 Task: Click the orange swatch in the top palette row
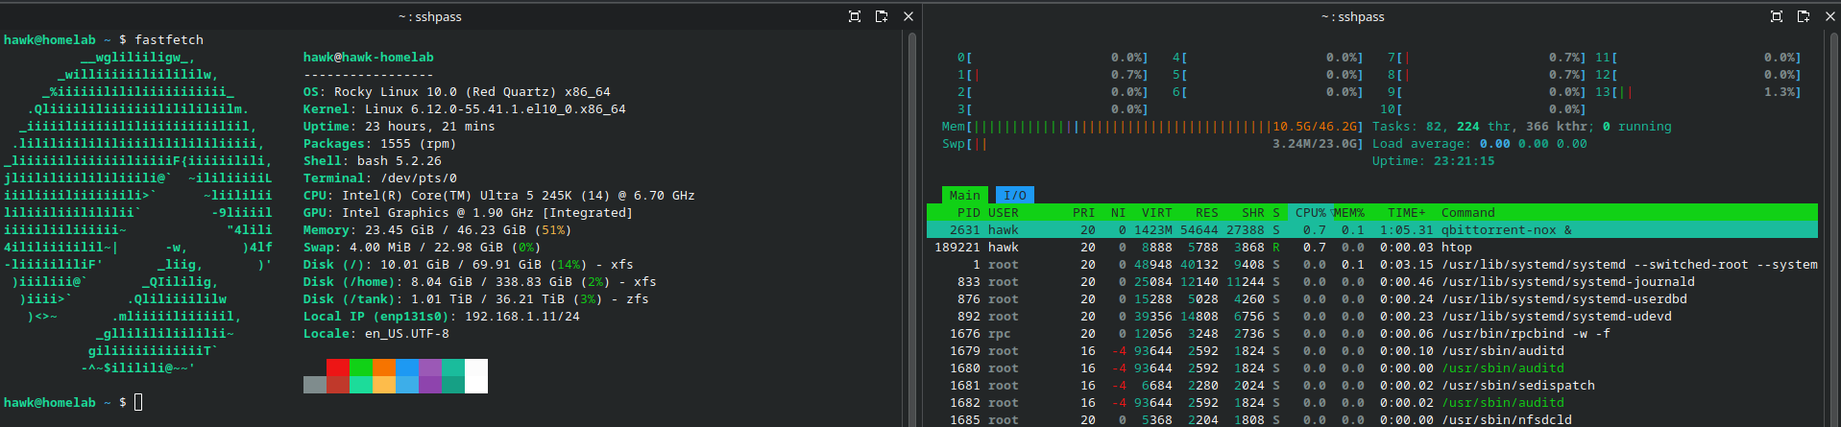tap(384, 368)
